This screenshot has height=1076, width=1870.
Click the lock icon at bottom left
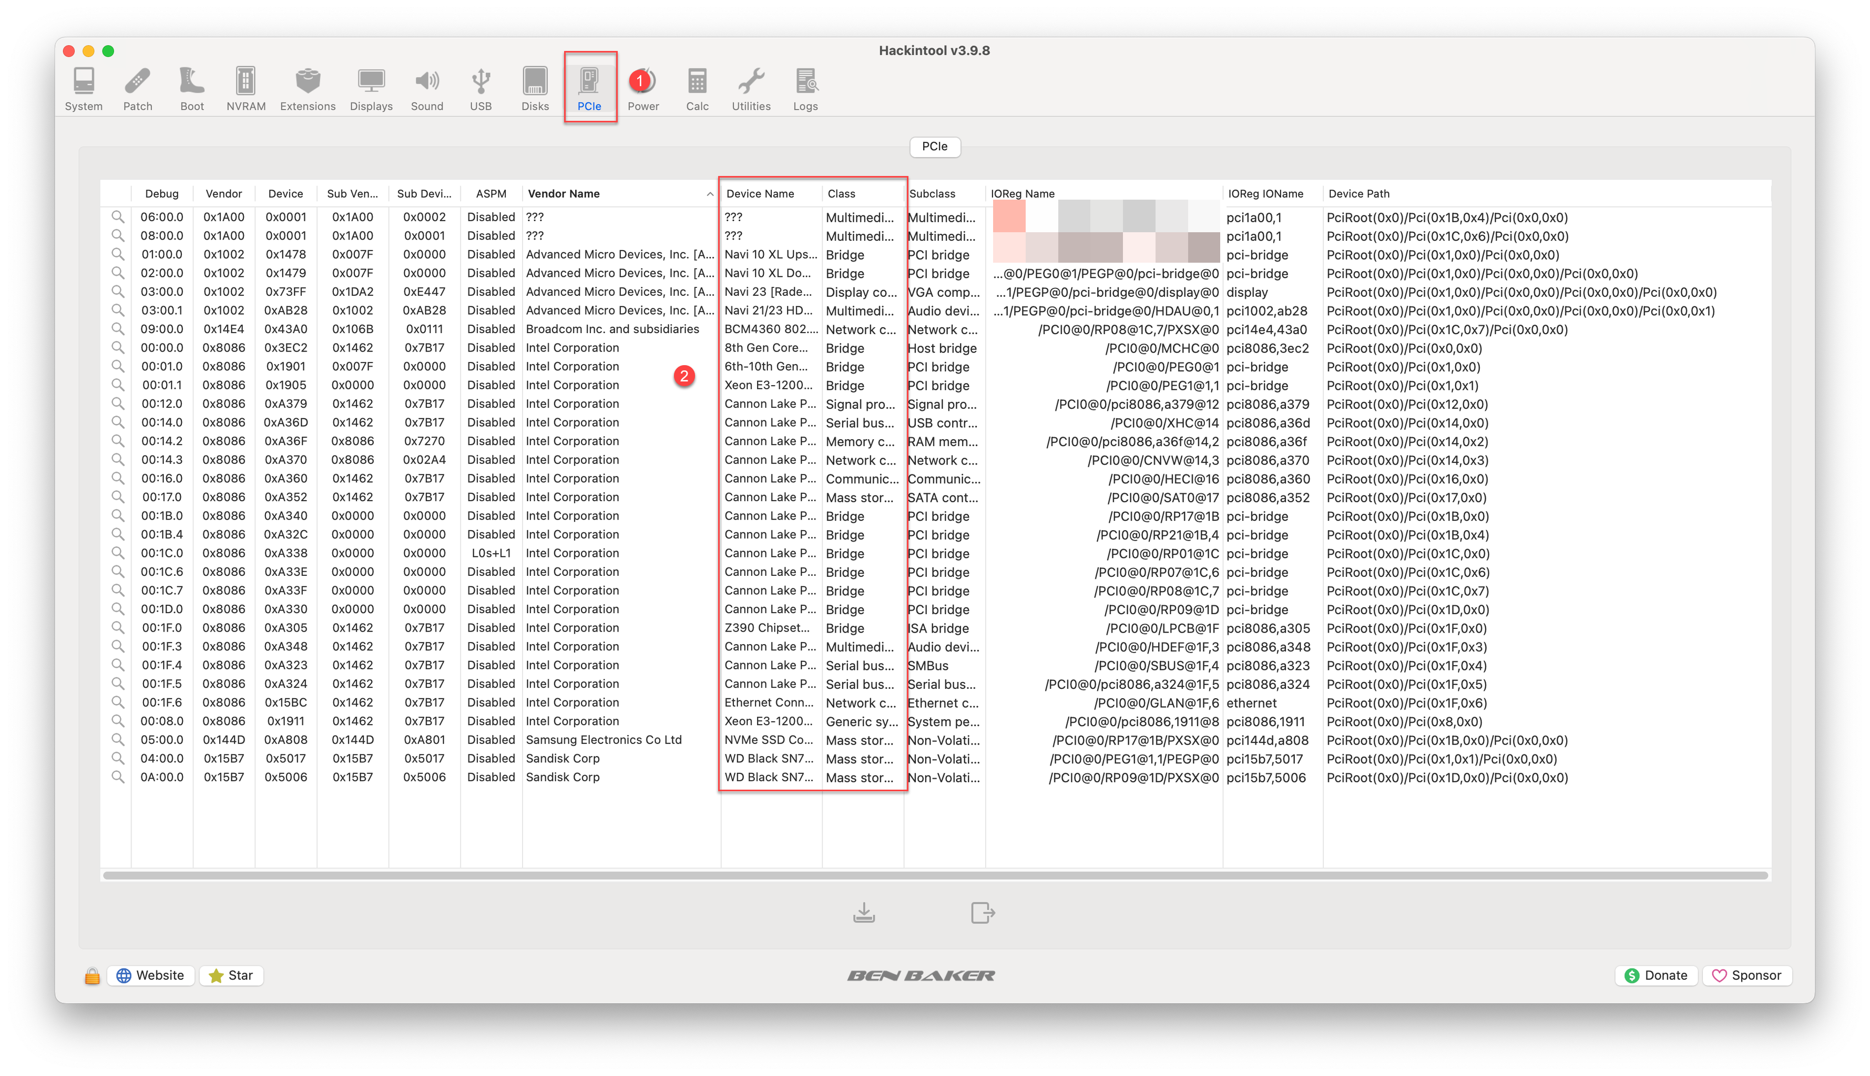click(91, 976)
